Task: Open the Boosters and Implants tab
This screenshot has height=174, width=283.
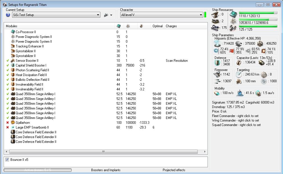Action: click(x=106, y=170)
